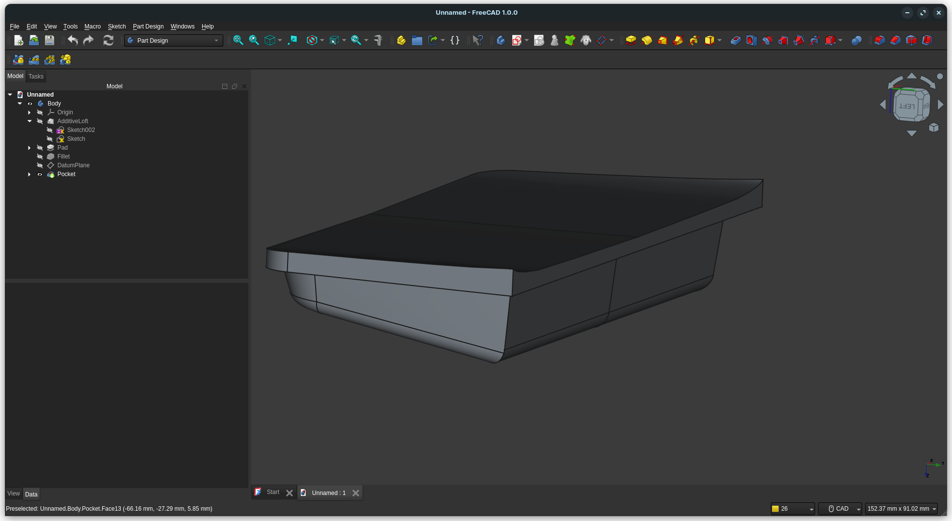Open the Part Design workbench dropdown

pyautogui.click(x=174, y=40)
